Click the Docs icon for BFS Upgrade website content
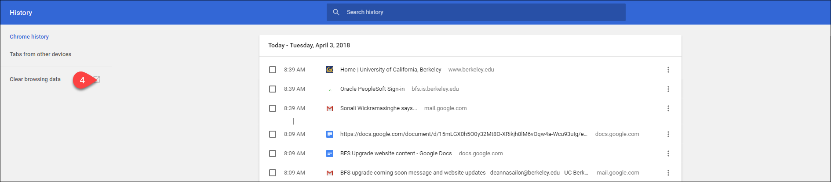This screenshot has height=182, width=831. click(x=330, y=153)
